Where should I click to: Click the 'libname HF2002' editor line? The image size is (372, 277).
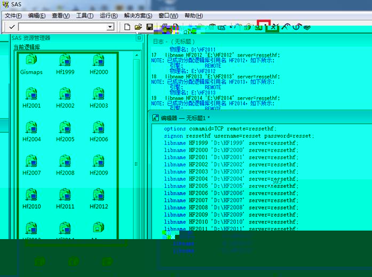[231, 164]
